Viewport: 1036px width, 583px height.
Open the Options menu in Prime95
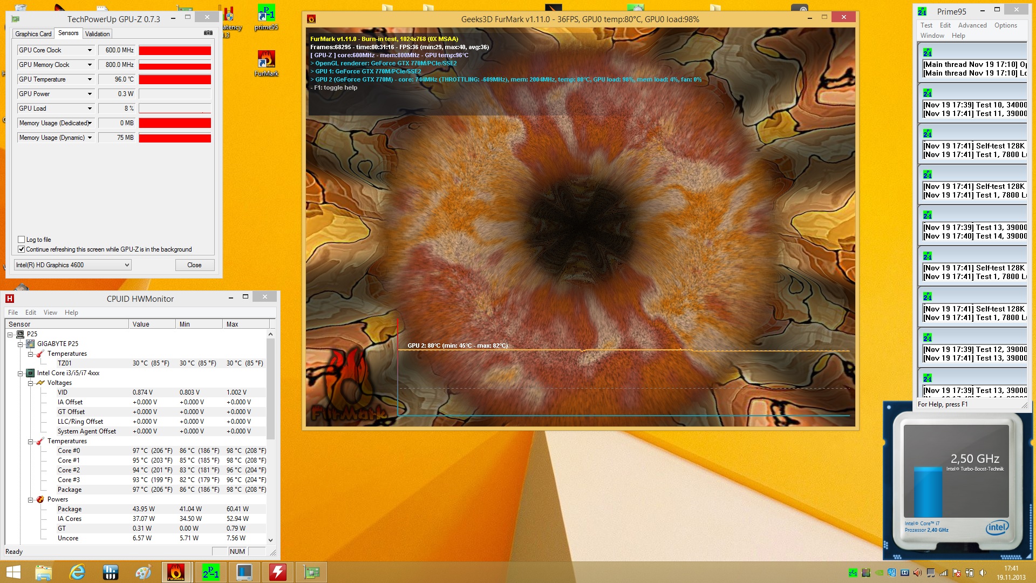click(1006, 25)
